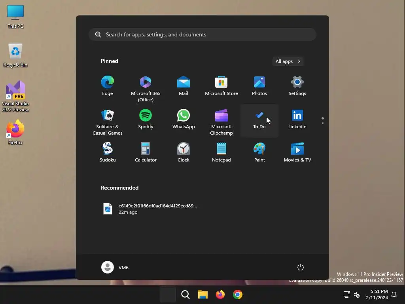Screen dimensions: 405x304
Task: Launch Calculator
Action: 146,152
